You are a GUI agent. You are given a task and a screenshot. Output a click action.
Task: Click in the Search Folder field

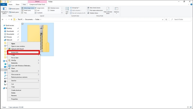(x=180, y=20)
